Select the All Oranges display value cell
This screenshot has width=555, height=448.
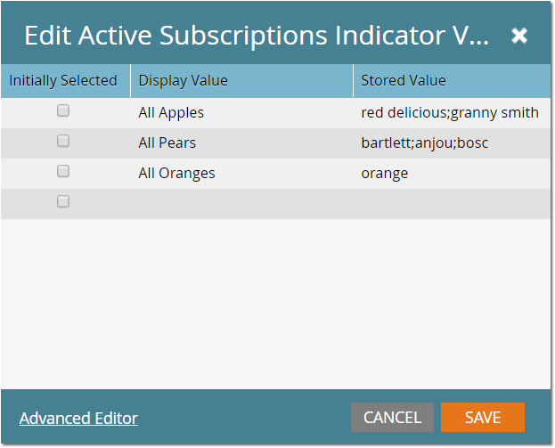pos(176,173)
